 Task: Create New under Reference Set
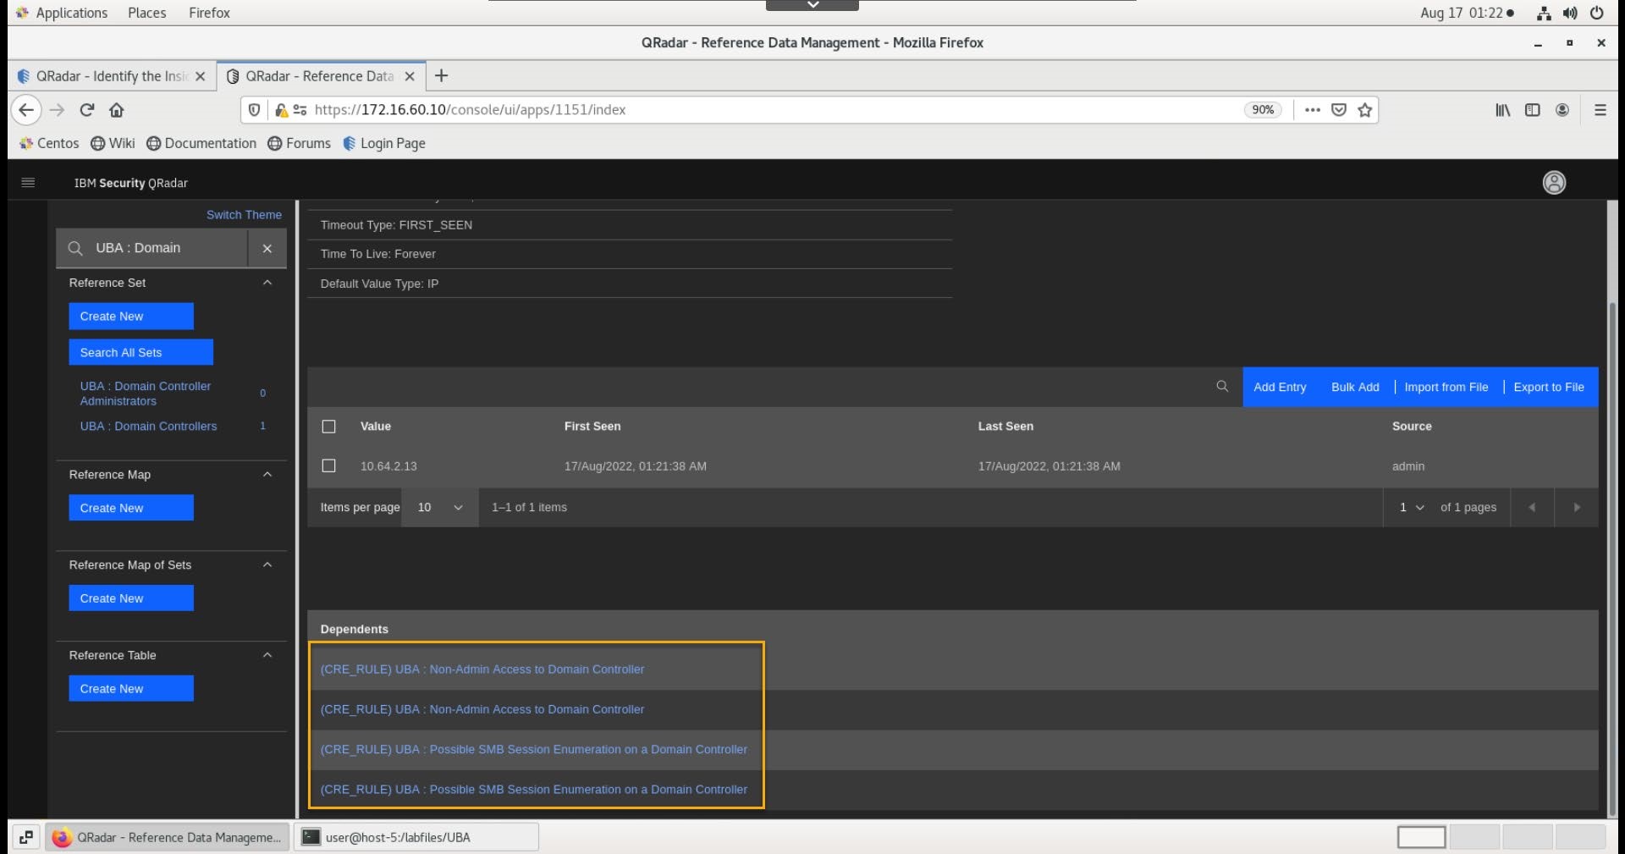[x=131, y=316]
